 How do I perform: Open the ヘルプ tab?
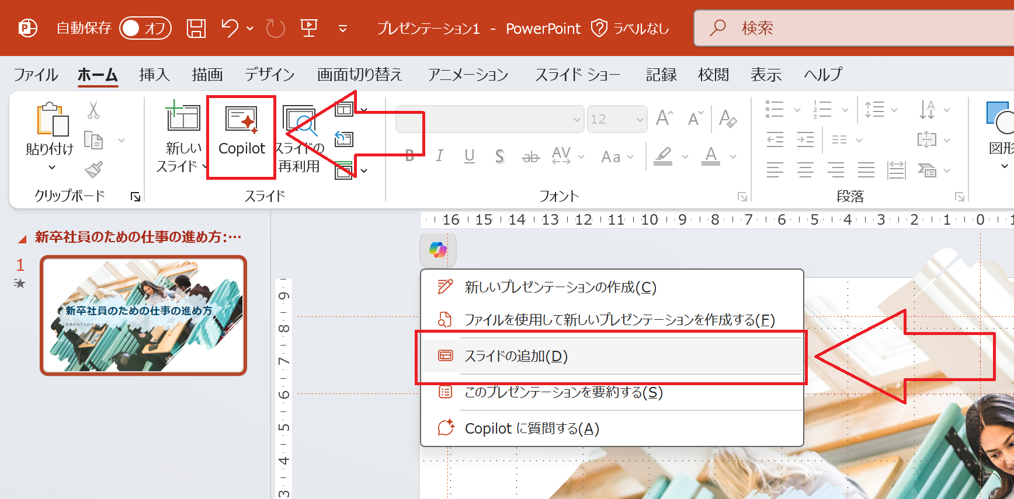click(823, 75)
